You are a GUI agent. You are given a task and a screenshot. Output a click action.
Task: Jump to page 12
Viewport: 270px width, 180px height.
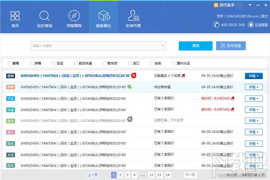(151, 175)
